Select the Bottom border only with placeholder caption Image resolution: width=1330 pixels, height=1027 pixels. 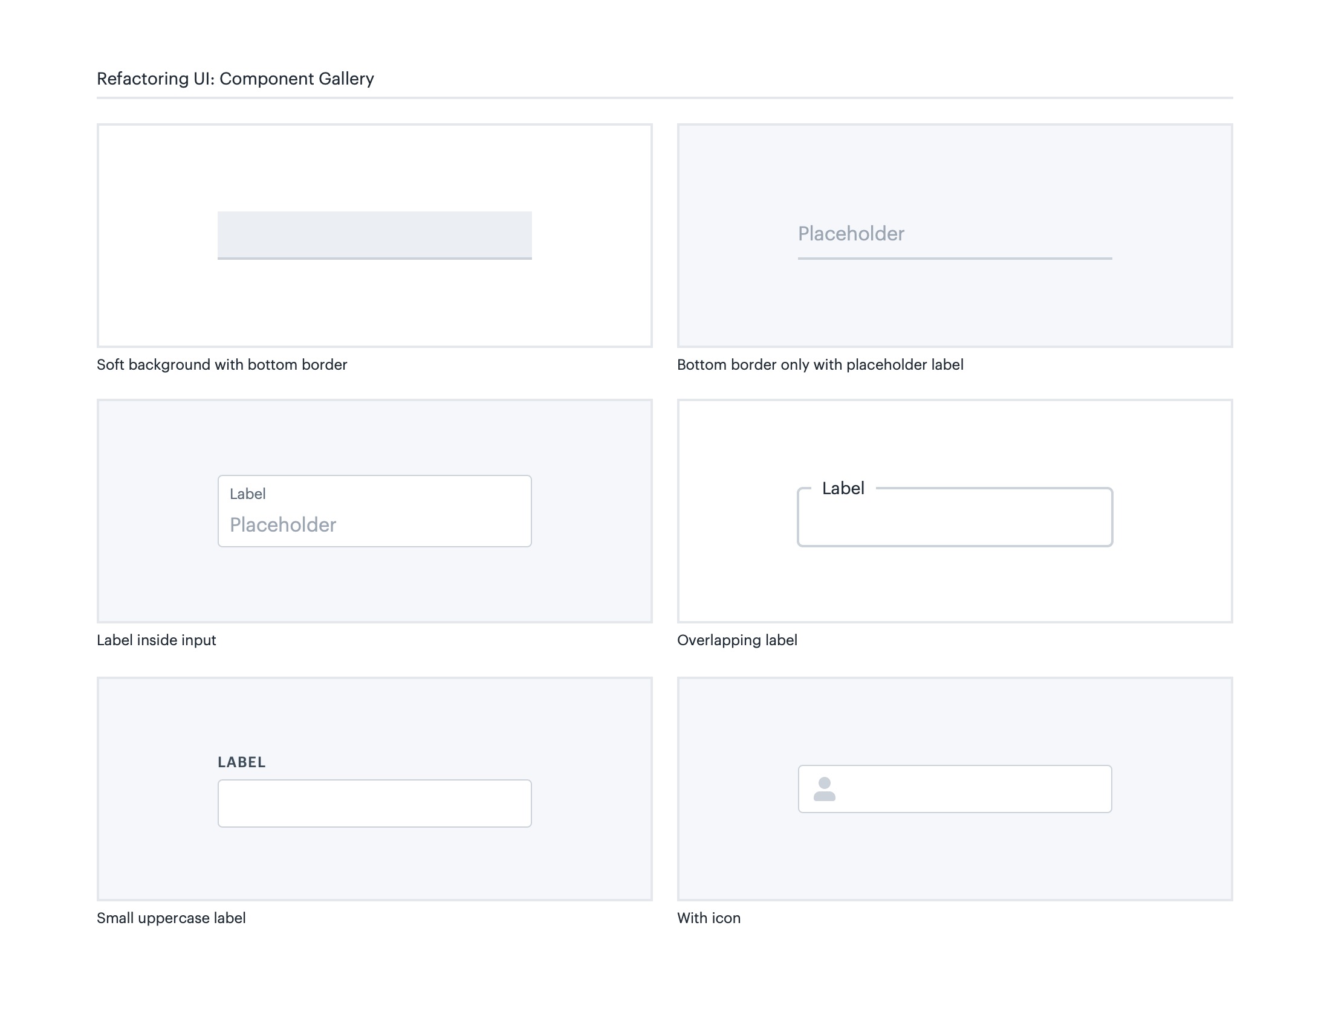[x=820, y=364]
